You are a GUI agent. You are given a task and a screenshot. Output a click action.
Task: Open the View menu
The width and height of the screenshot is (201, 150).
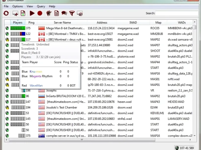[x=30, y=6]
